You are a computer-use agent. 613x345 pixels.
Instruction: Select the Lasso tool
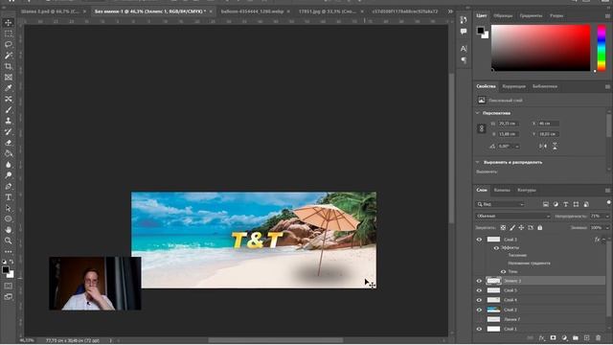click(9, 45)
